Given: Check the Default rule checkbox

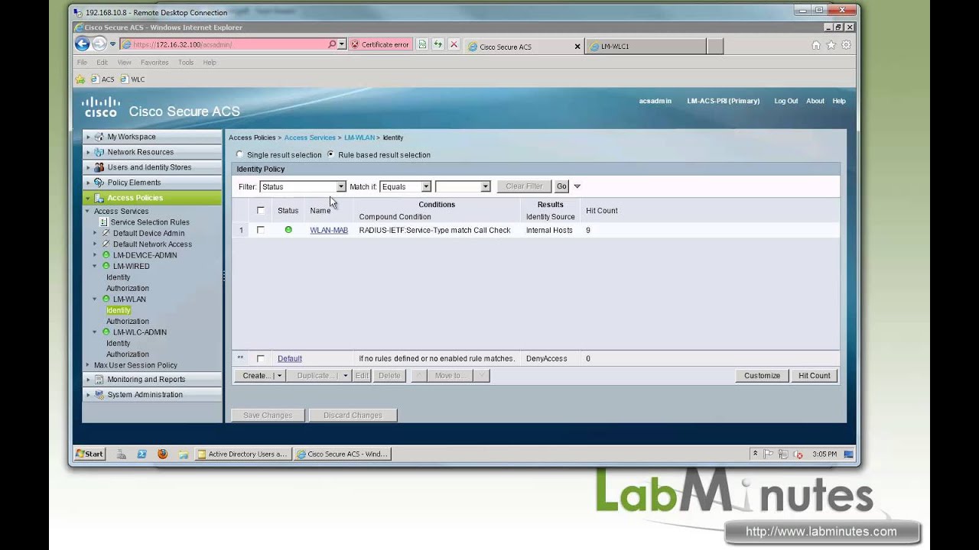Looking at the screenshot, I should pos(261,358).
